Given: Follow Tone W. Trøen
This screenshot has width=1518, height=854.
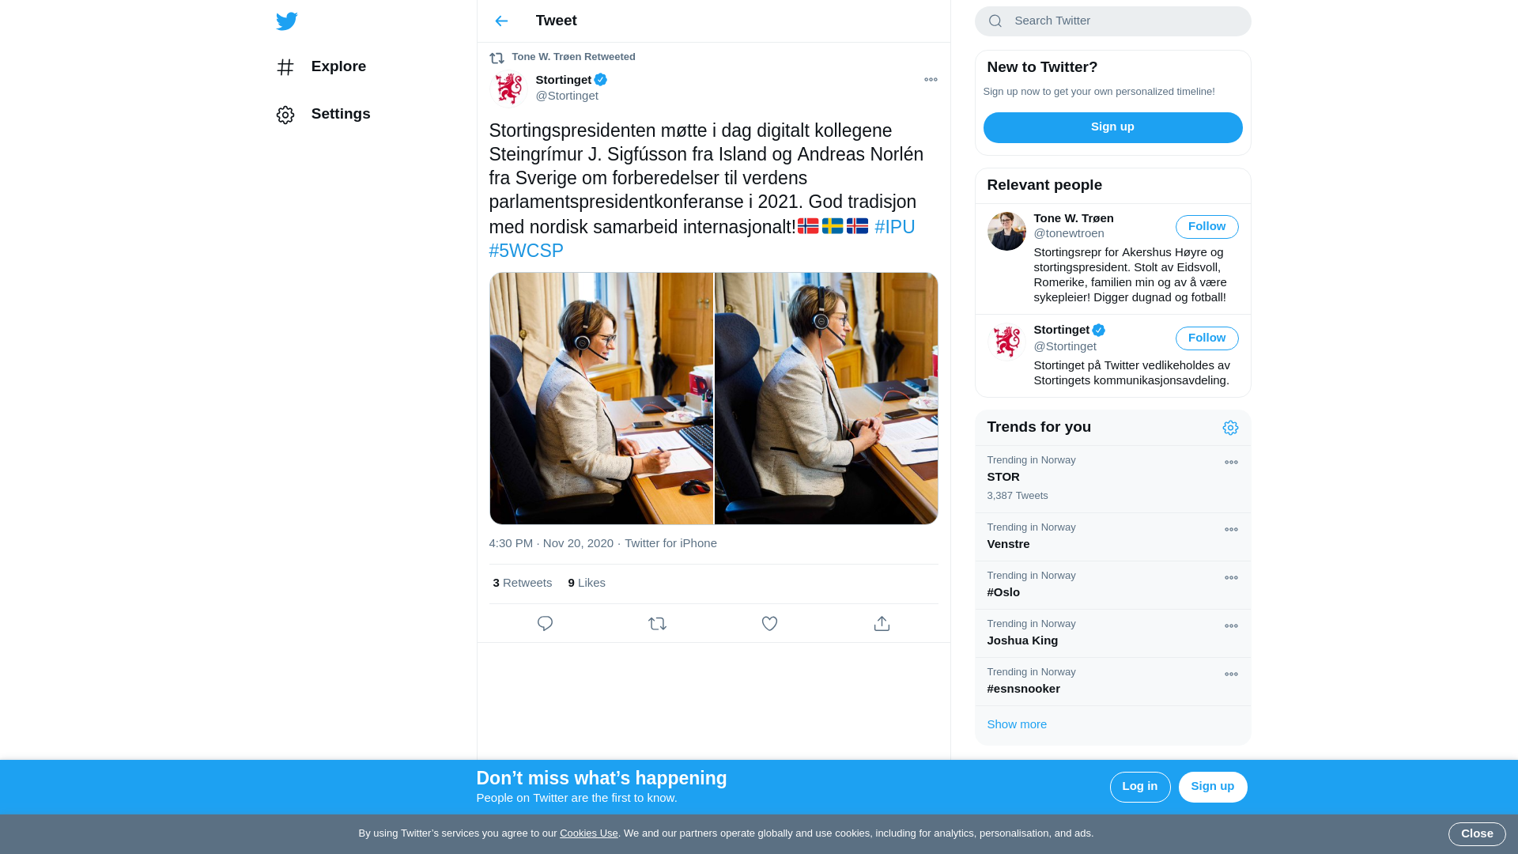Looking at the screenshot, I should tap(1206, 227).
